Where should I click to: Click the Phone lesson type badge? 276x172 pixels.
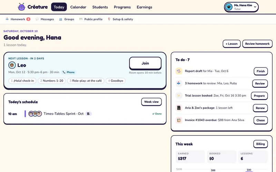pos(69,72)
